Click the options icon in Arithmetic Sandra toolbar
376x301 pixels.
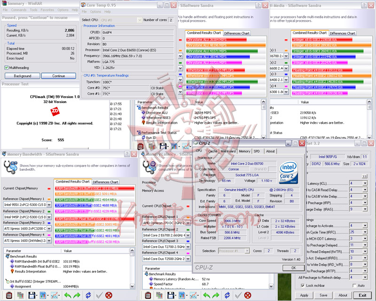click(x=141, y=146)
